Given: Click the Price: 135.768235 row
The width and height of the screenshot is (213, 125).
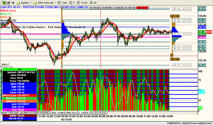Looking at the screenshot, I should [x=19, y=81].
